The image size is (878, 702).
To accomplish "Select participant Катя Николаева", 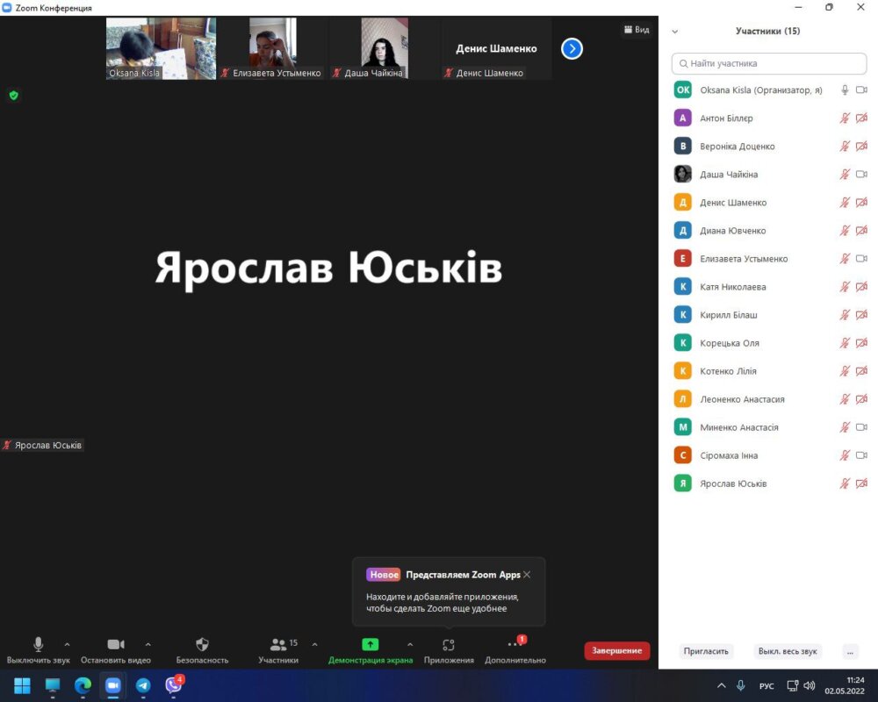I will pyautogui.click(x=770, y=287).
